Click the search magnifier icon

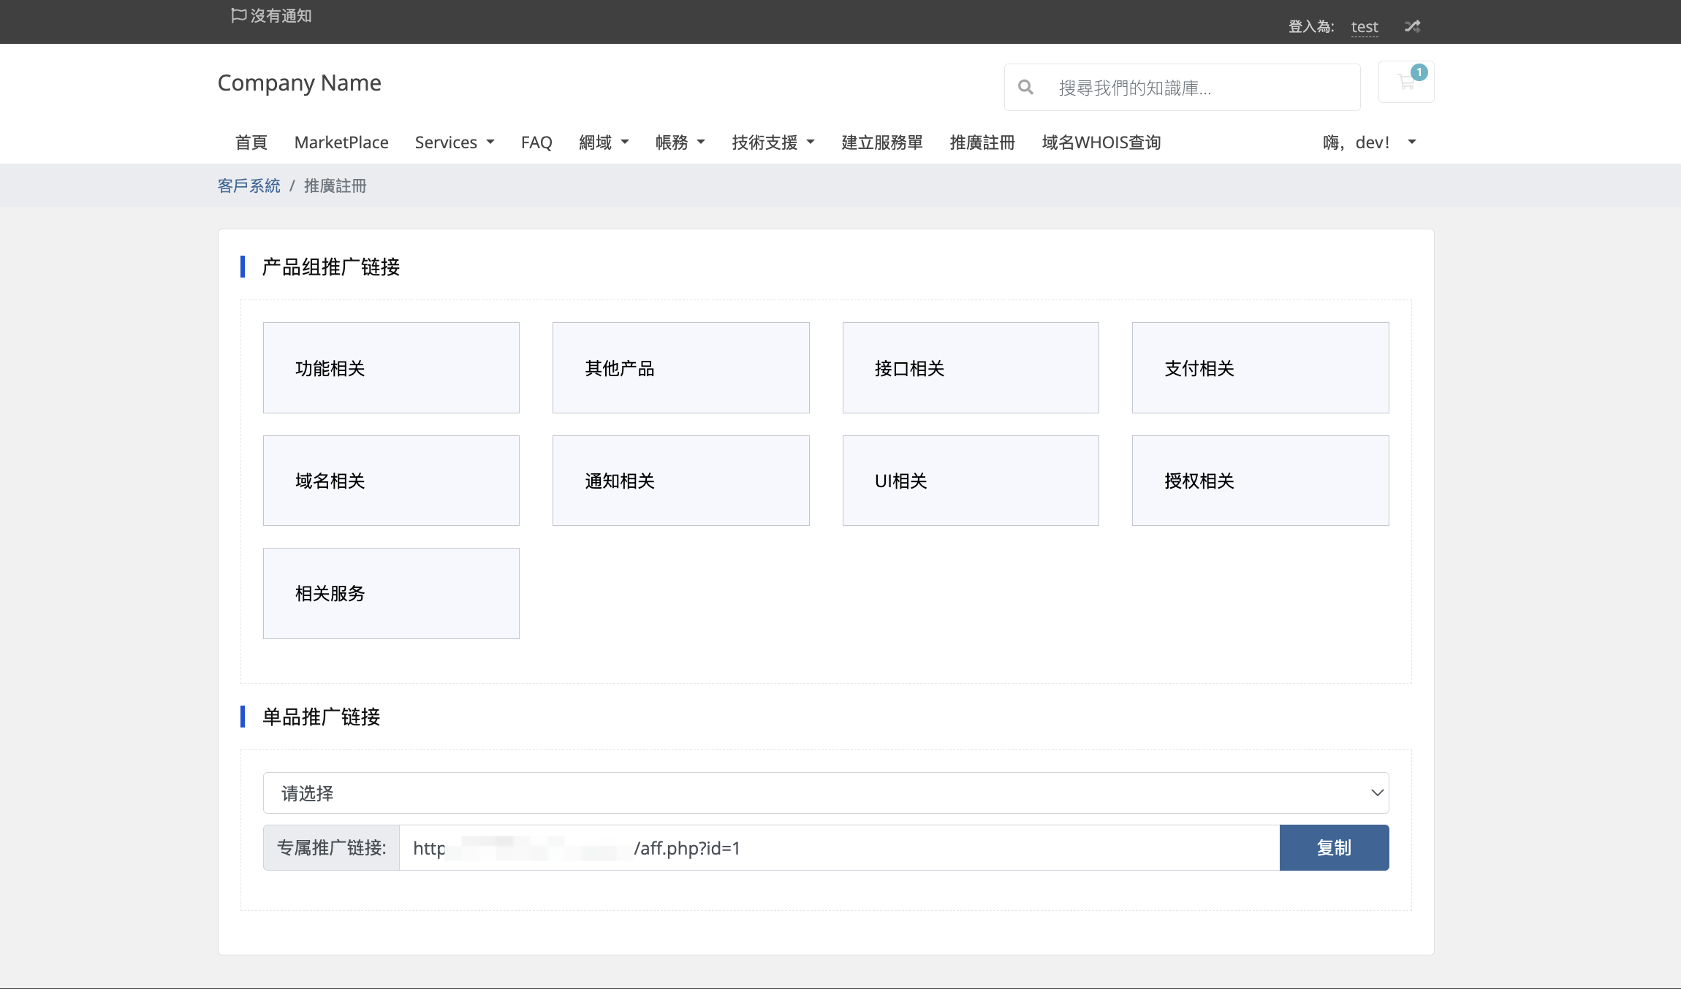1025,88
